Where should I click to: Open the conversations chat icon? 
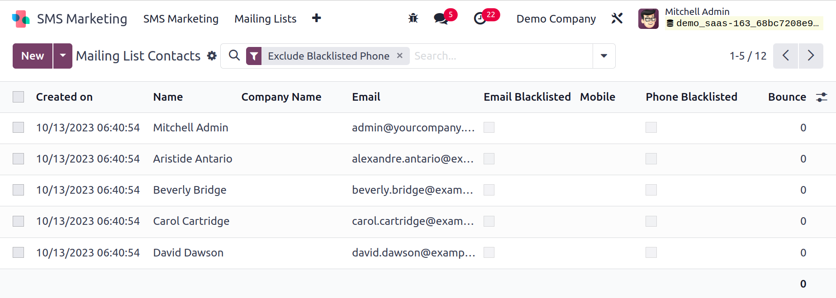point(441,19)
